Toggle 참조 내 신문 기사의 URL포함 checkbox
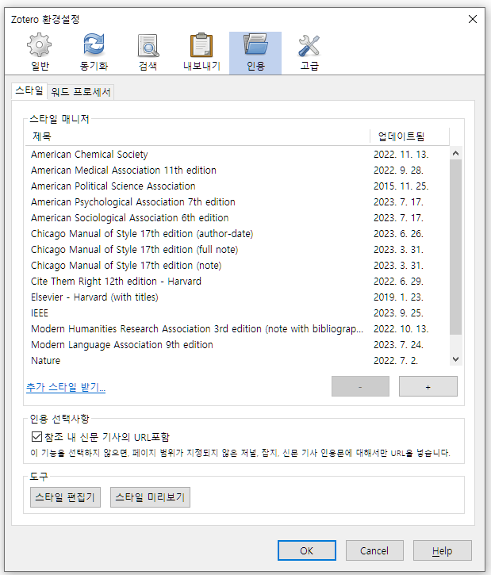The height and width of the screenshot is (575, 491). [36, 437]
